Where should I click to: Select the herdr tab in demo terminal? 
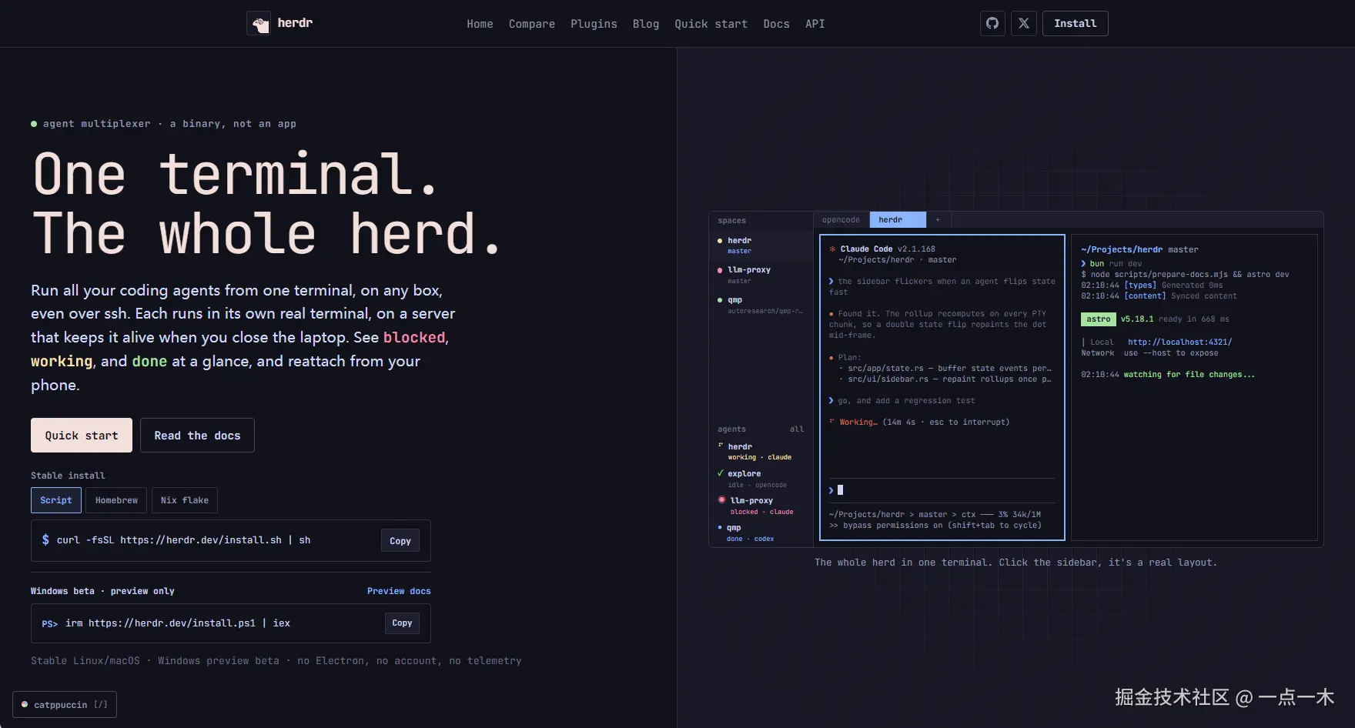tap(898, 220)
